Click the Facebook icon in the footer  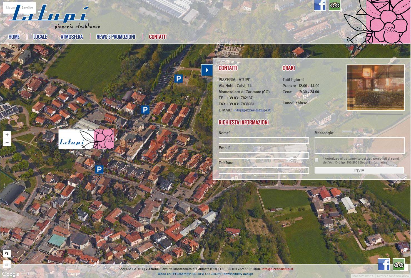[x=384, y=264]
